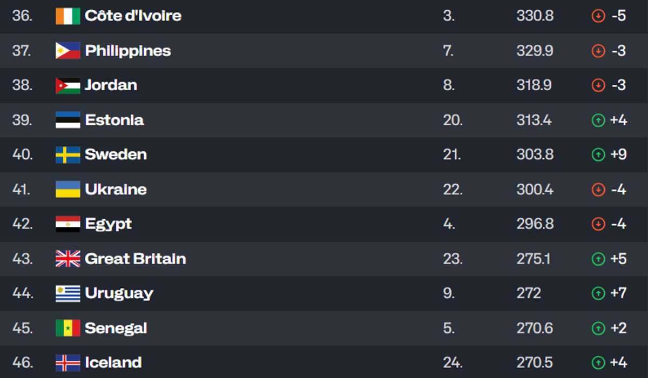Click the Côte d'Ivoire flag icon
This screenshot has height=378, width=648.
67,16
